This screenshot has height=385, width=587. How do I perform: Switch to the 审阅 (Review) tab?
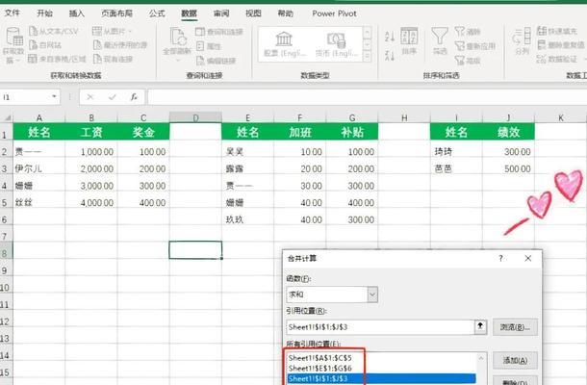coord(221,13)
